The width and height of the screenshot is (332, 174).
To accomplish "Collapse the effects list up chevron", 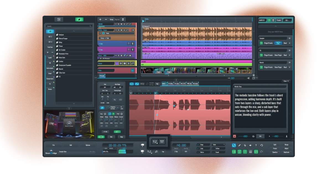I will (74, 31).
